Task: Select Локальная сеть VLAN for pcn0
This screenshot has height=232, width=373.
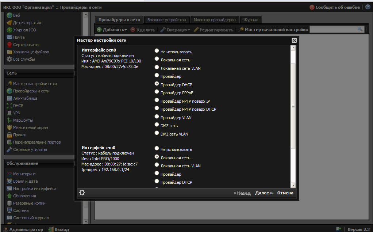Action: [157, 67]
